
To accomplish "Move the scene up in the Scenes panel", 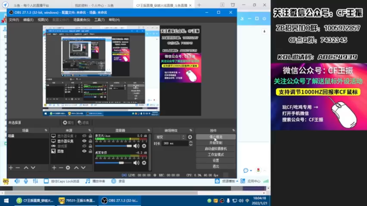I will click(x=26, y=168).
